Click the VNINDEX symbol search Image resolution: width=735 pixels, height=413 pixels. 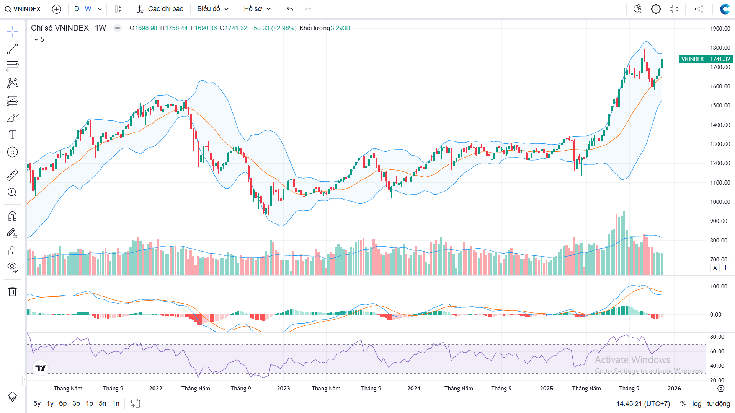(23, 9)
